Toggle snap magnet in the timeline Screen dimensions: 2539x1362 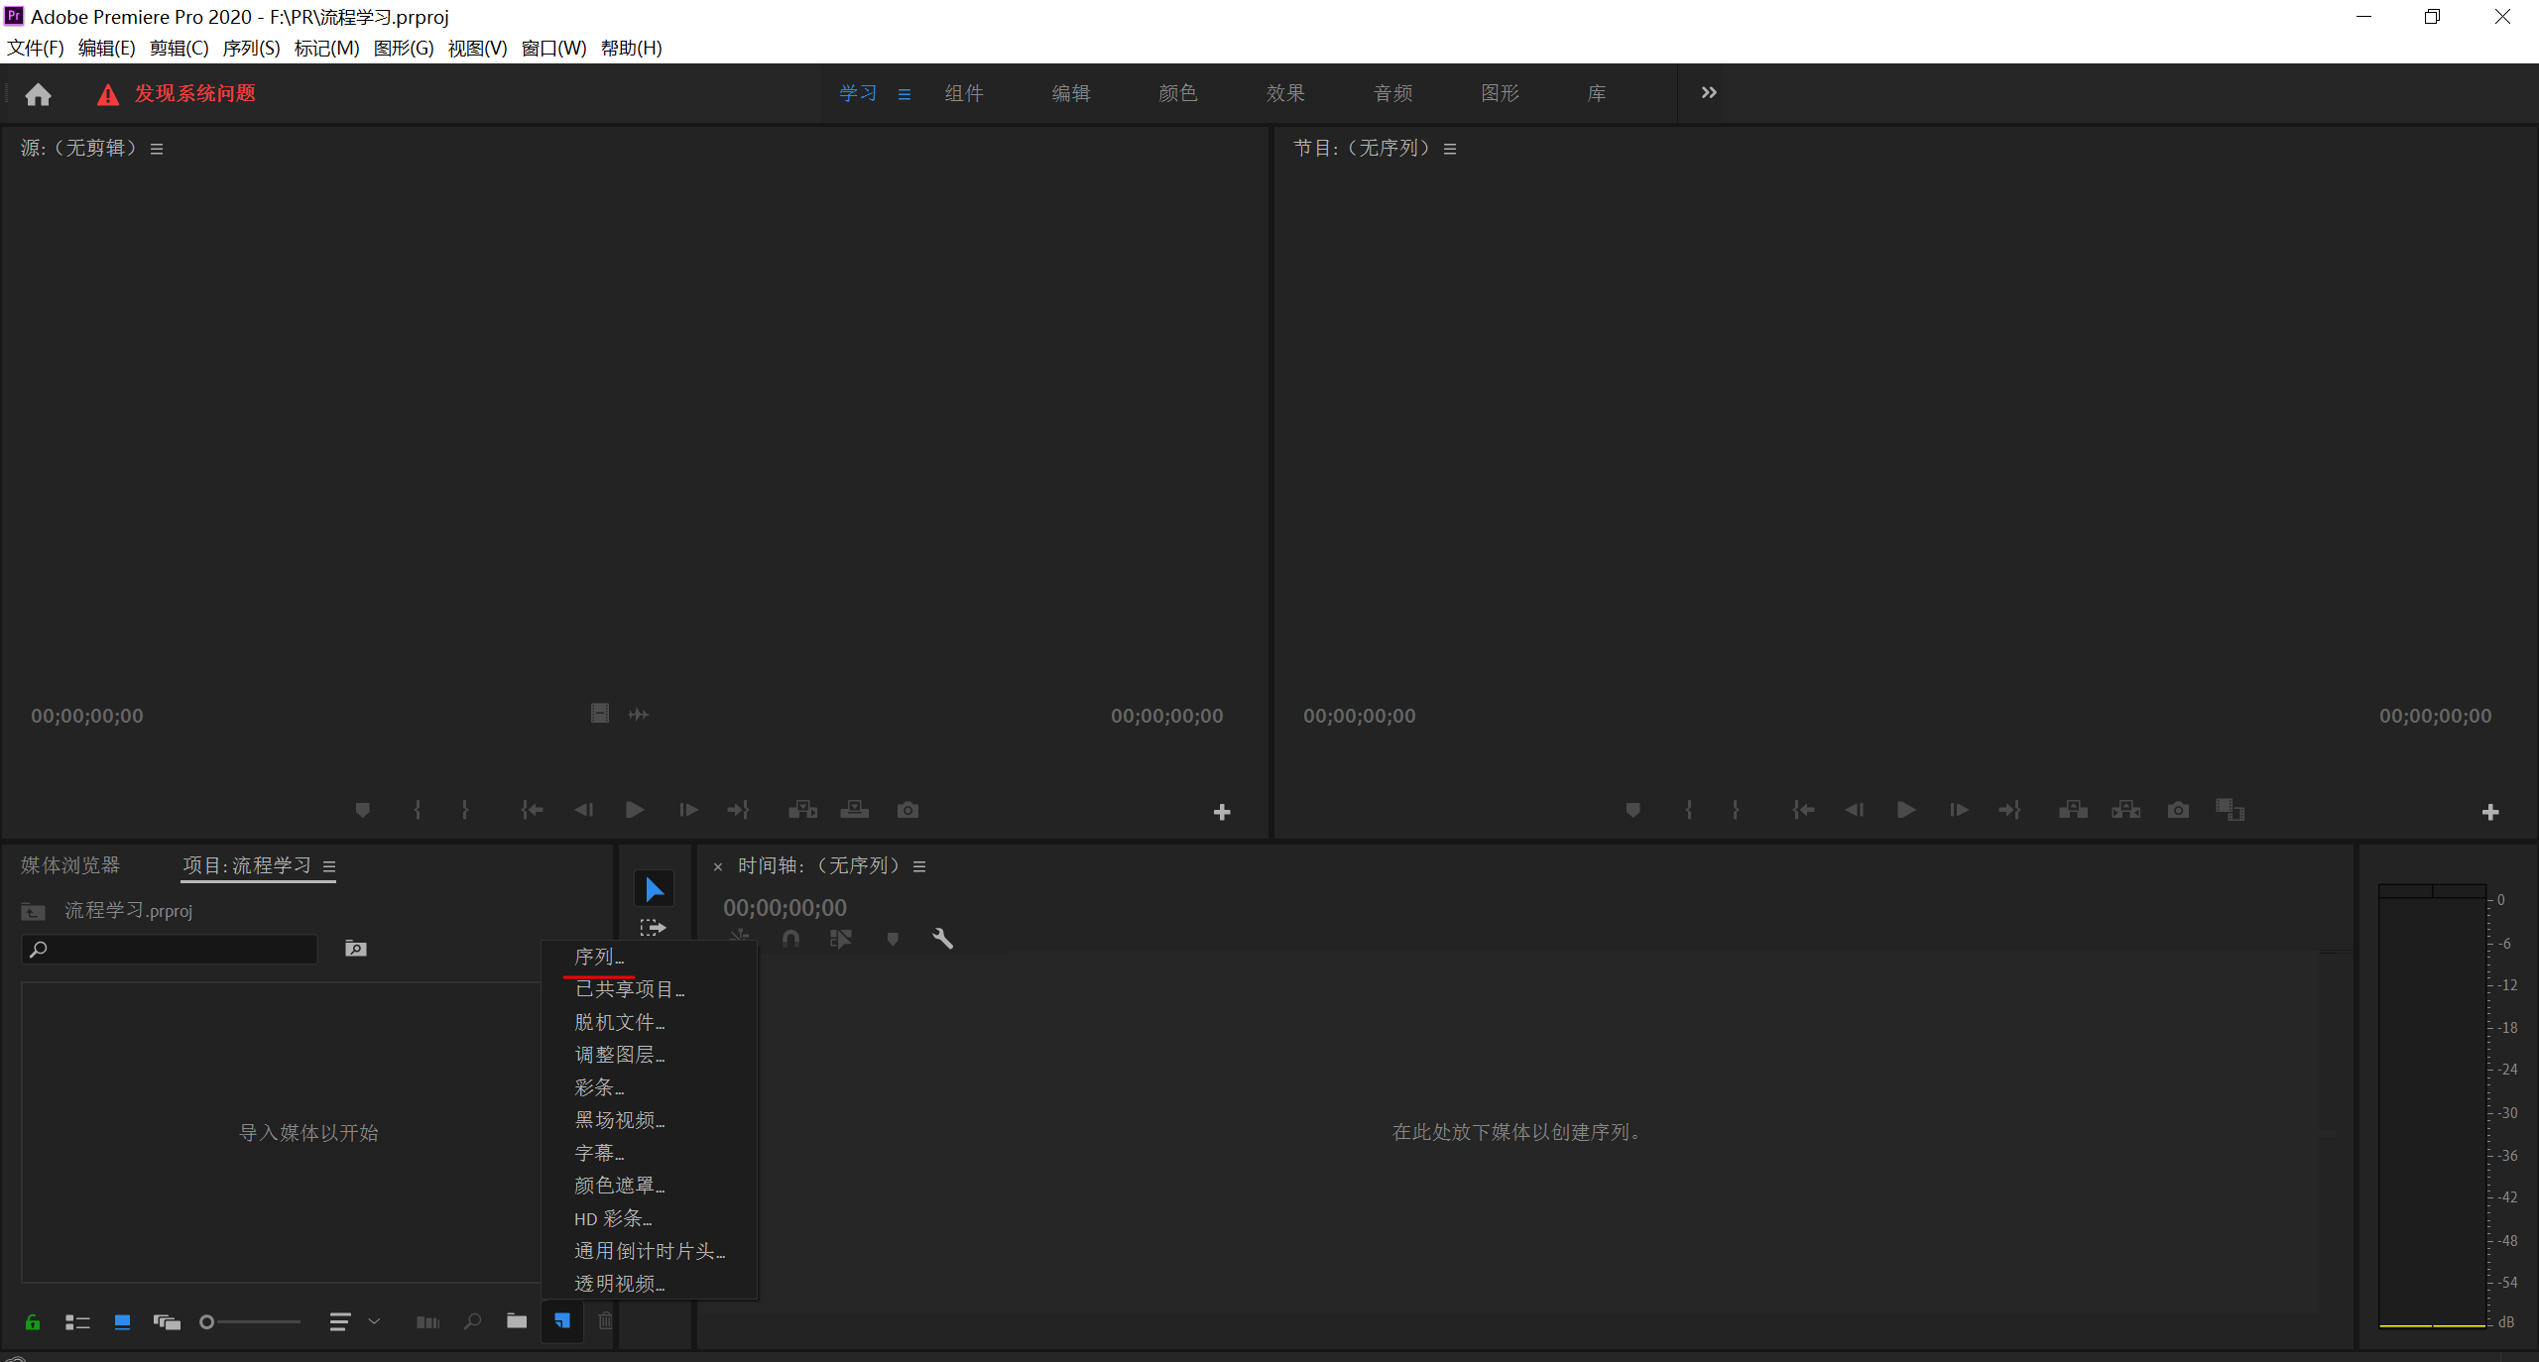(790, 939)
